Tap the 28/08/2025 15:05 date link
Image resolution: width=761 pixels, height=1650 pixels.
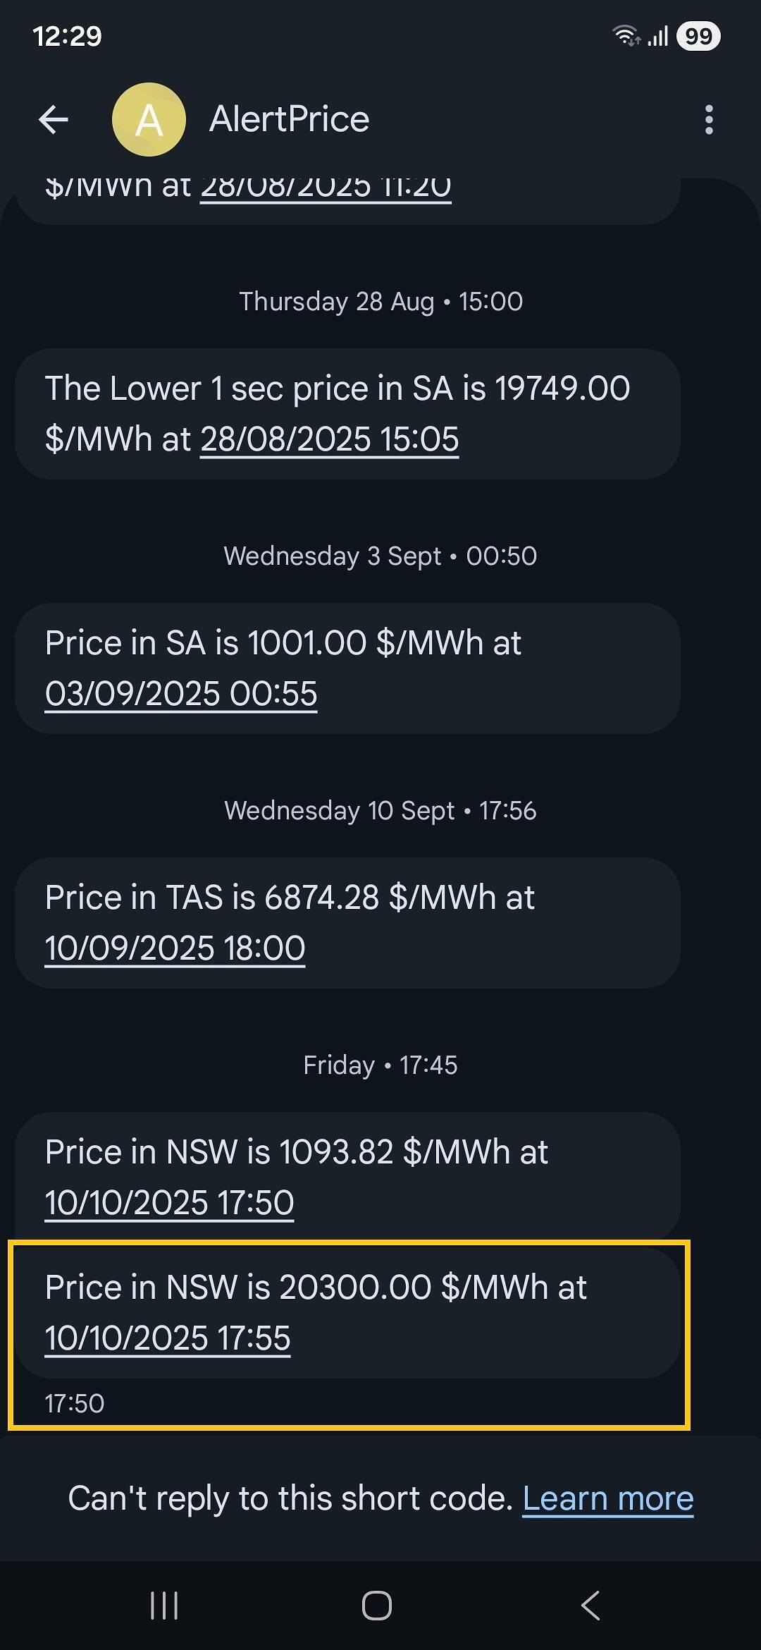329,439
